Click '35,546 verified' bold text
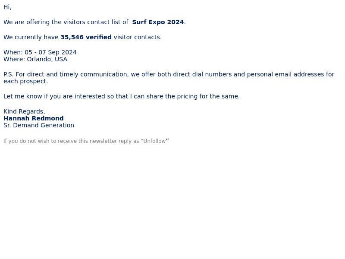Screen dimensions: 345x259 86,37
